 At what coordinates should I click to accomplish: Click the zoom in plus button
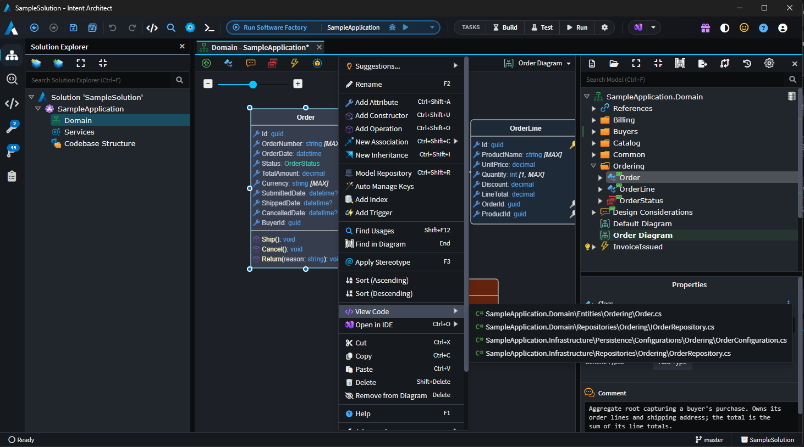pyautogui.click(x=298, y=84)
